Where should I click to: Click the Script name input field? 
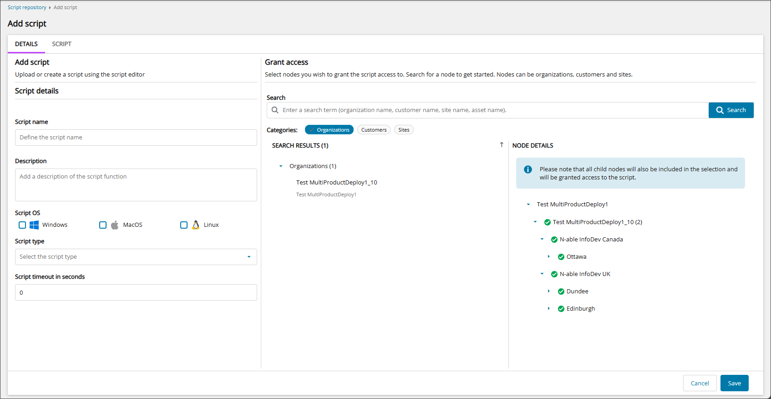click(x=136, y=138)
